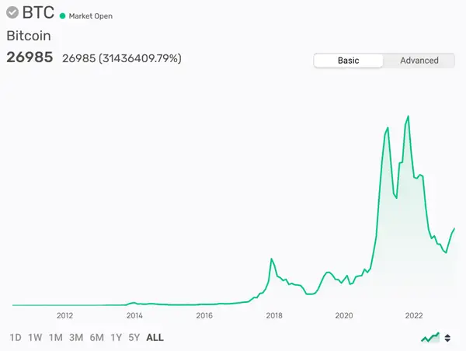This screenshot has height=351, width=466.
Task: Click the highest peak on the price chart
Action: click(408, 116)
